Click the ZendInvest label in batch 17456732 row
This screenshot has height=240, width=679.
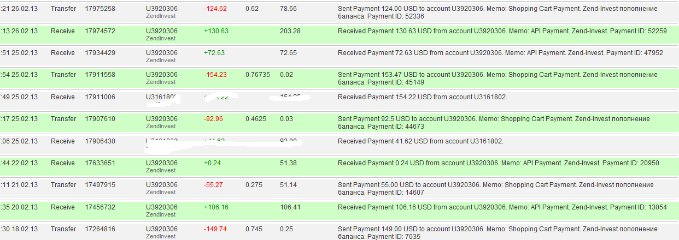tap(161, 214)
